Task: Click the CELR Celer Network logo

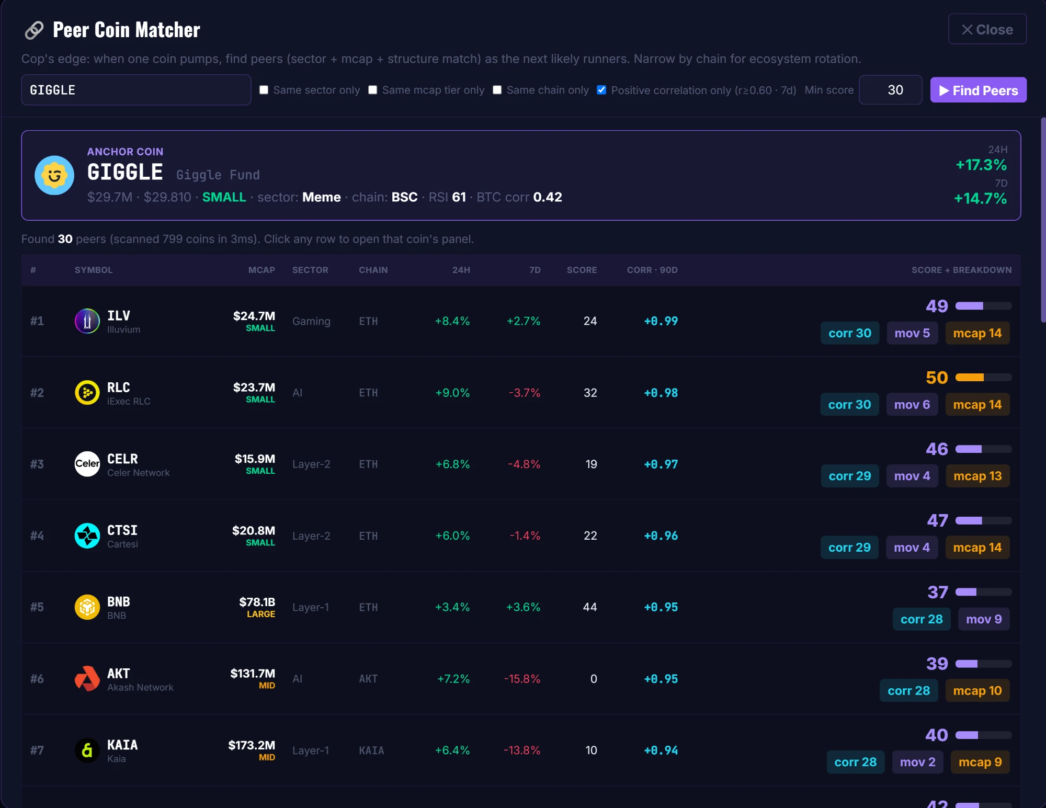Action: (x=87, y=464)
